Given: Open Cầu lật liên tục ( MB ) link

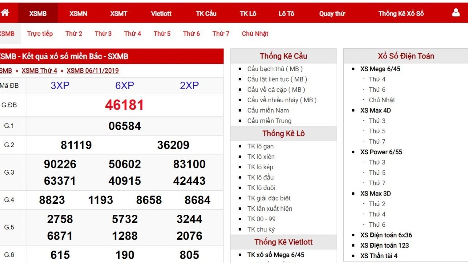Looking at the screenshot, I should coord(277,79).
